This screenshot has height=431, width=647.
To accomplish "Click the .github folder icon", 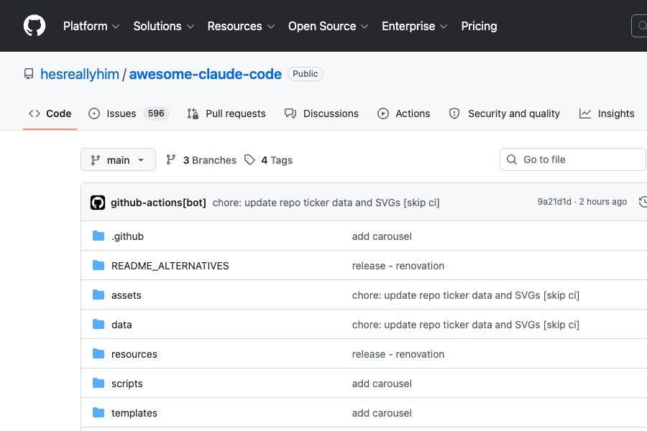I will coord(98,236).
